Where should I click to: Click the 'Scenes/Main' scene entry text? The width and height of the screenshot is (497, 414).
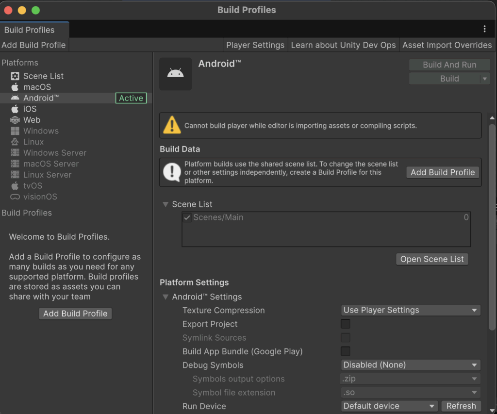coord(218,217)
